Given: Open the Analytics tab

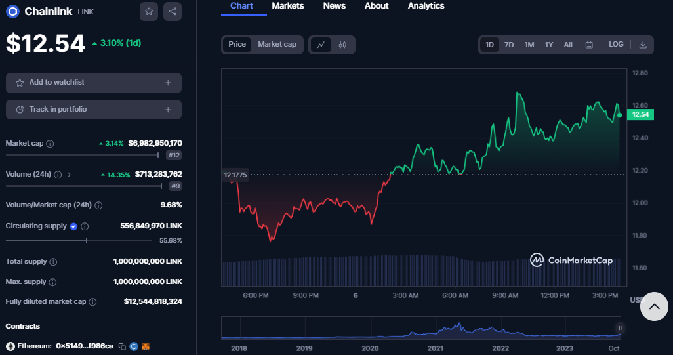Looking at the screenshot, I should (426, 6).
